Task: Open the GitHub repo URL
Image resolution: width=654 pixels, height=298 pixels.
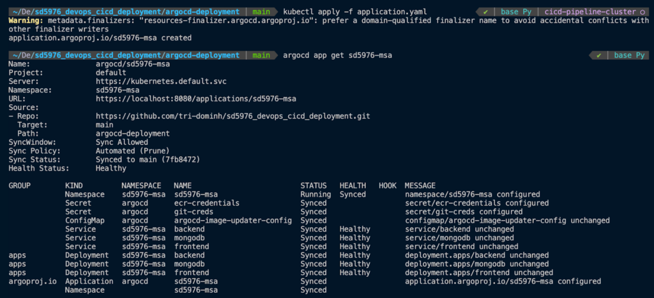Action: pyautogui.click(x=232, y=116)
